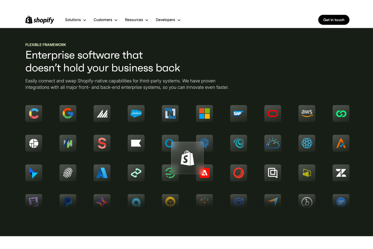Click the Yotpo round blue icon

(341, 202)
